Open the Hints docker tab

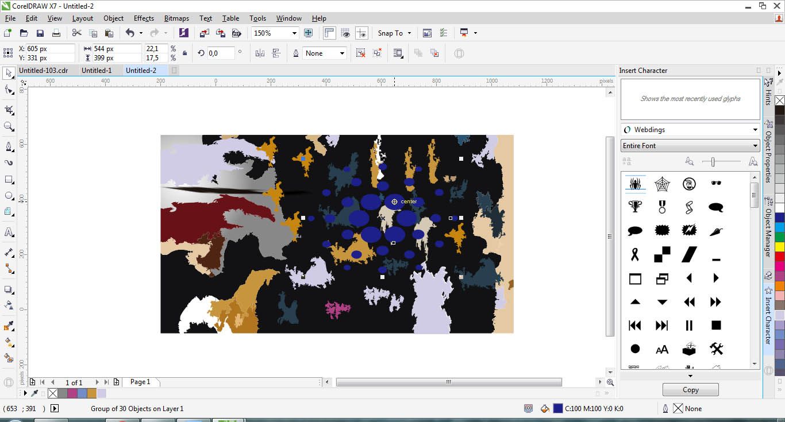pyautogui.click(x=768, y=92)
